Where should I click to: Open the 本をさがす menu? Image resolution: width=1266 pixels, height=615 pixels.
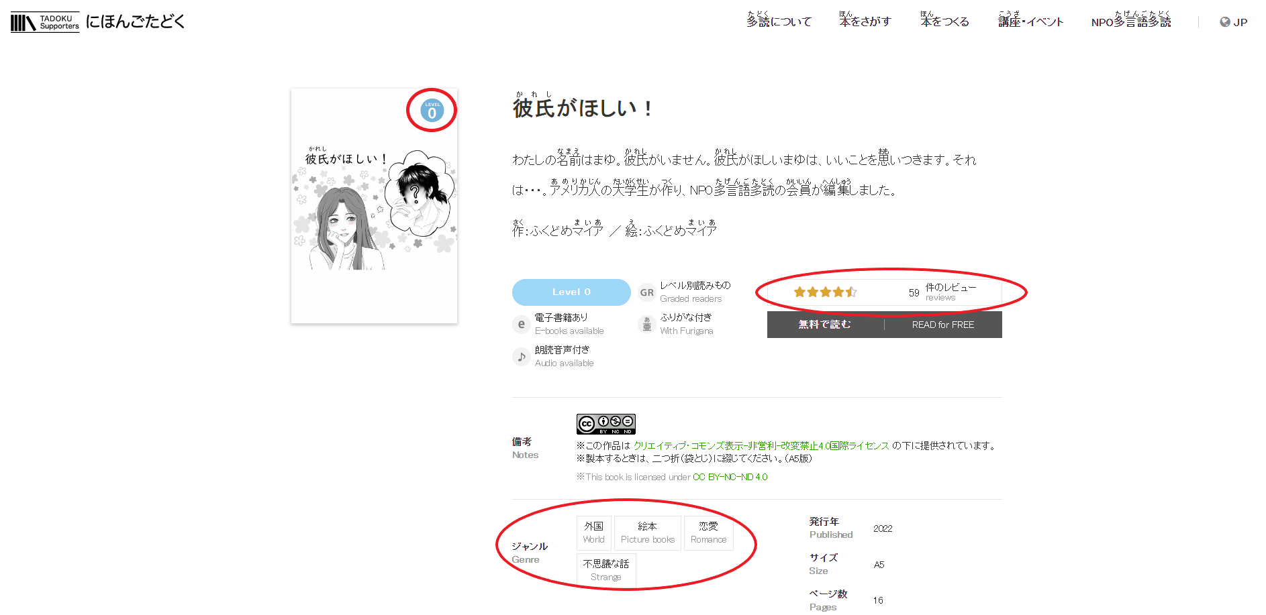[865, 19]
